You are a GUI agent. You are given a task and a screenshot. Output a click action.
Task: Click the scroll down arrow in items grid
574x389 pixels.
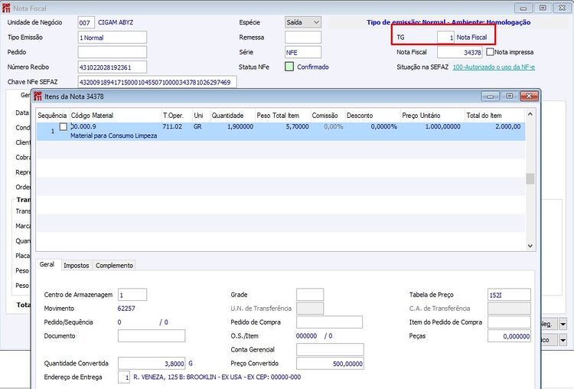[530, 246]
